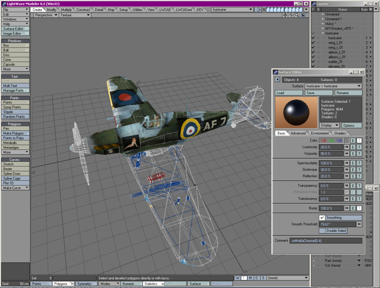The width and height of the screenshot is (380, 288).
Task: Click the surface color swatch
Action: [347, 141]
